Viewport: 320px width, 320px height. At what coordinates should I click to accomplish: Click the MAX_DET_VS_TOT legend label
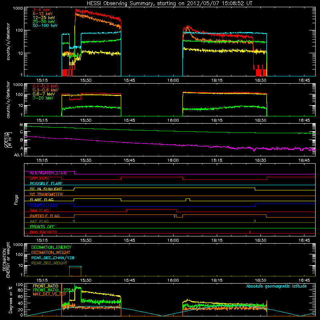click(x=49, y=294)
